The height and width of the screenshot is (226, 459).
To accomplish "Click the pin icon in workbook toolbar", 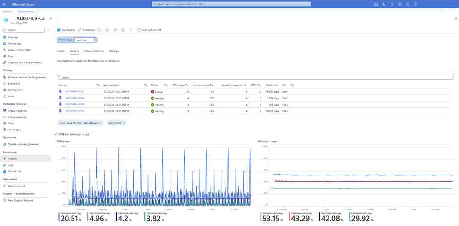I will (115, 30).
